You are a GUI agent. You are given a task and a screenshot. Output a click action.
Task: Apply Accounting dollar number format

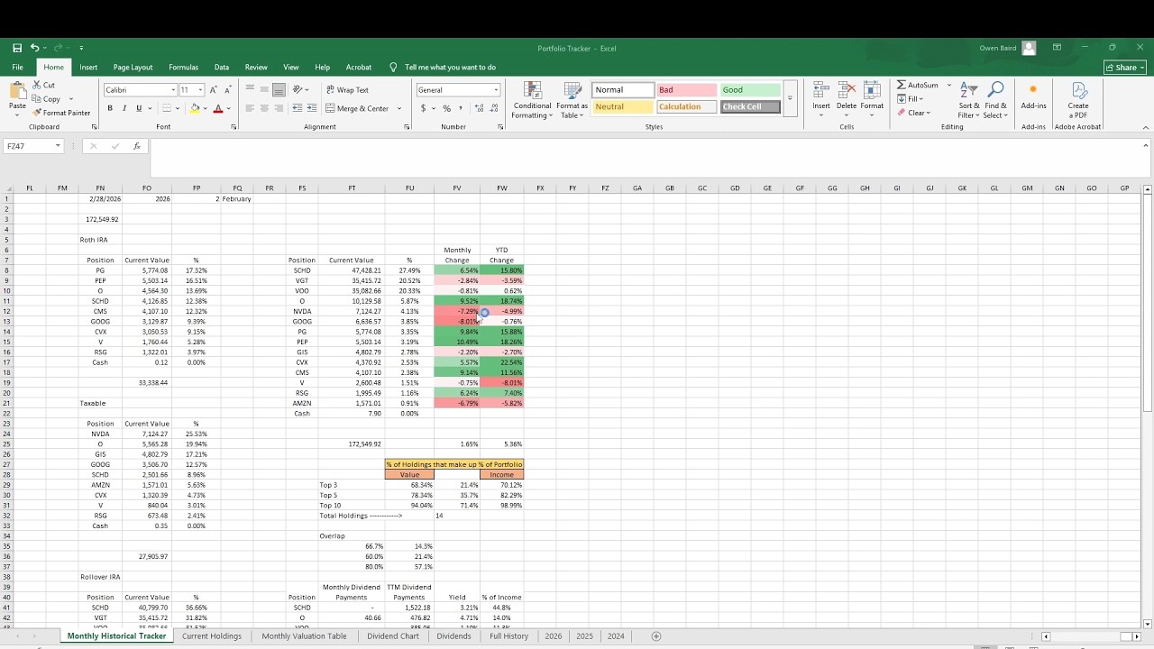(x=423, y=108)
